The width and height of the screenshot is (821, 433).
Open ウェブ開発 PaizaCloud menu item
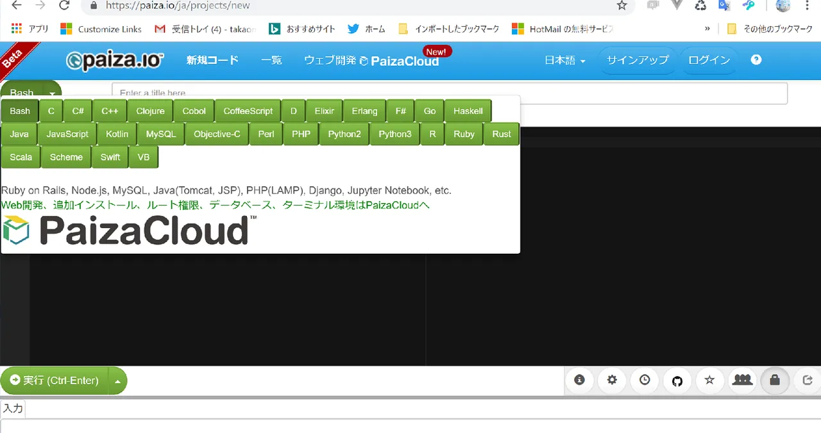click(x=371, y=60)
